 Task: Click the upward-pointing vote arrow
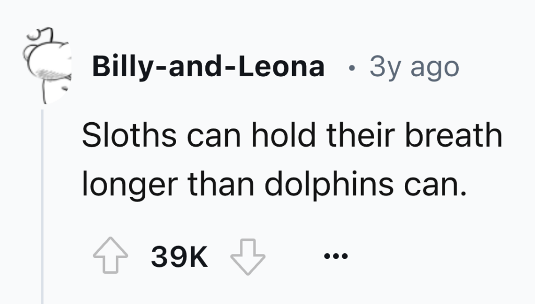(111, 256)
